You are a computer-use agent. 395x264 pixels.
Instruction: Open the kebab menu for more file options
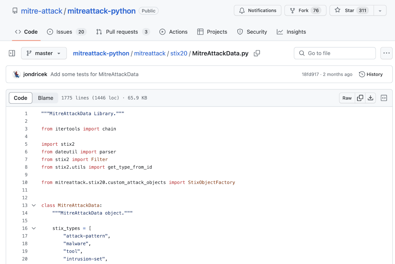tap(386, 53)
